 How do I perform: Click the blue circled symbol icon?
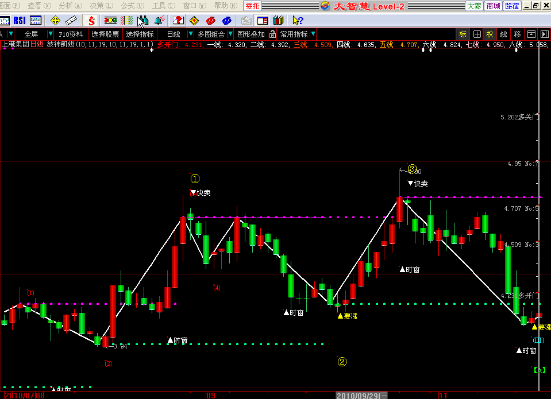point(226,21)
